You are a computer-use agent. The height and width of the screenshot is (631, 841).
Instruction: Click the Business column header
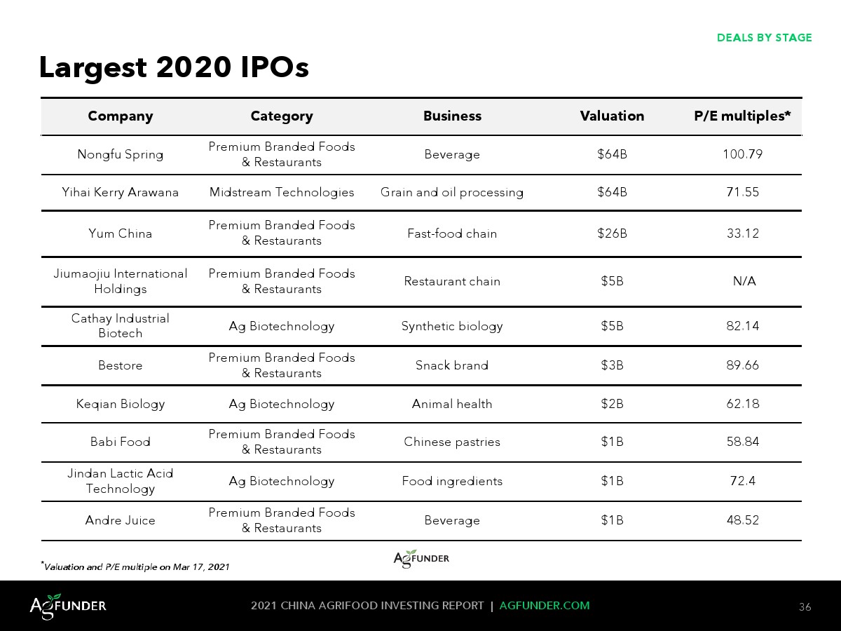coord(452,116)
